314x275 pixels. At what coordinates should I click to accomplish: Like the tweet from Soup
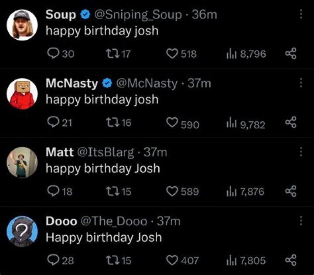(173, 54)
